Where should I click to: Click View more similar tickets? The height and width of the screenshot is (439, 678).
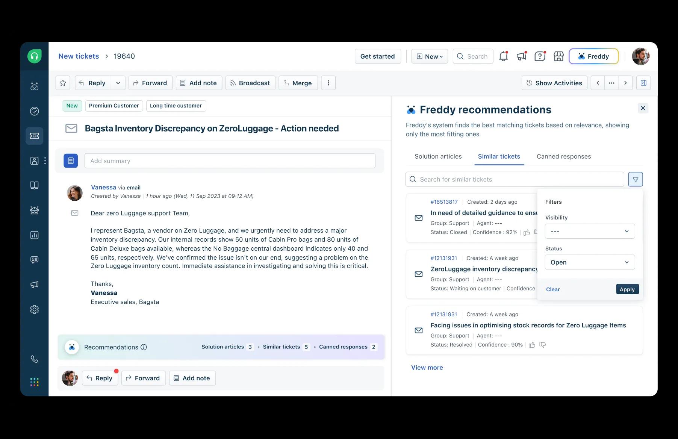click(x=427, y=368)
